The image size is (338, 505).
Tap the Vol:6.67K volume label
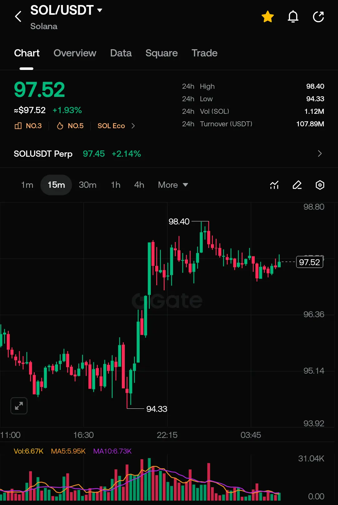pos(28,451)
